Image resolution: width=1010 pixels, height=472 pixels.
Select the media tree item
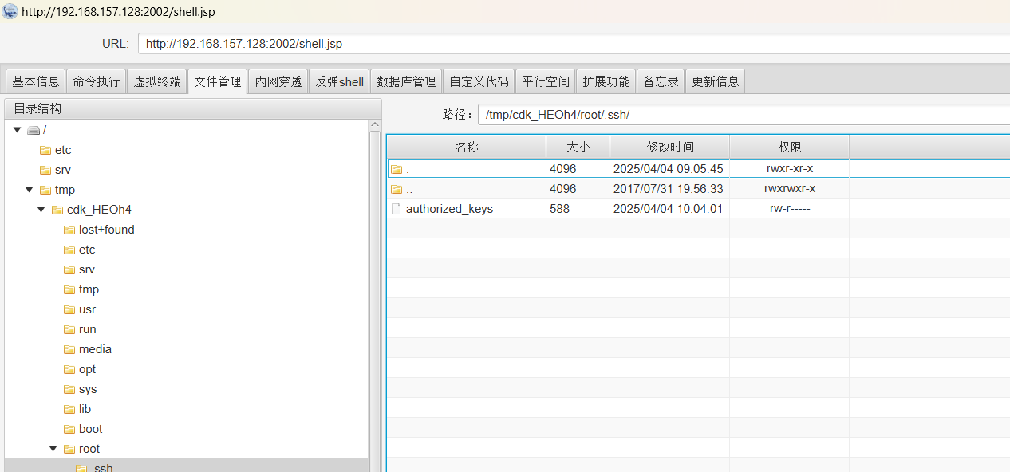[95, 349]
